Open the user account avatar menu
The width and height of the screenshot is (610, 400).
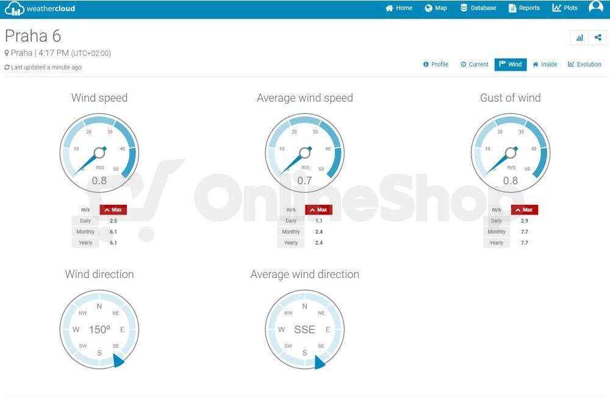coord(595,7)
